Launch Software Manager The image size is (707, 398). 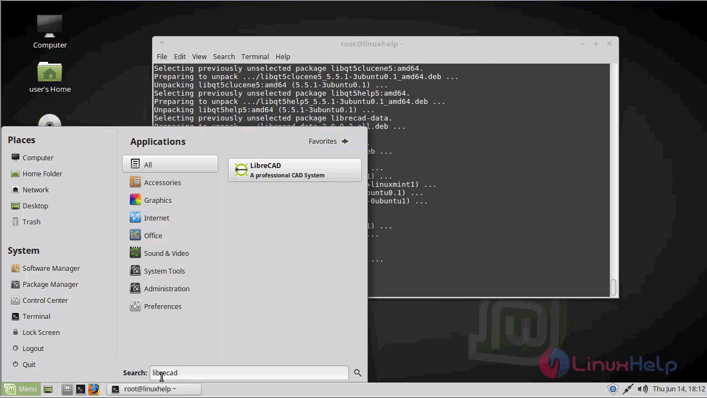[x=45, y=268]
